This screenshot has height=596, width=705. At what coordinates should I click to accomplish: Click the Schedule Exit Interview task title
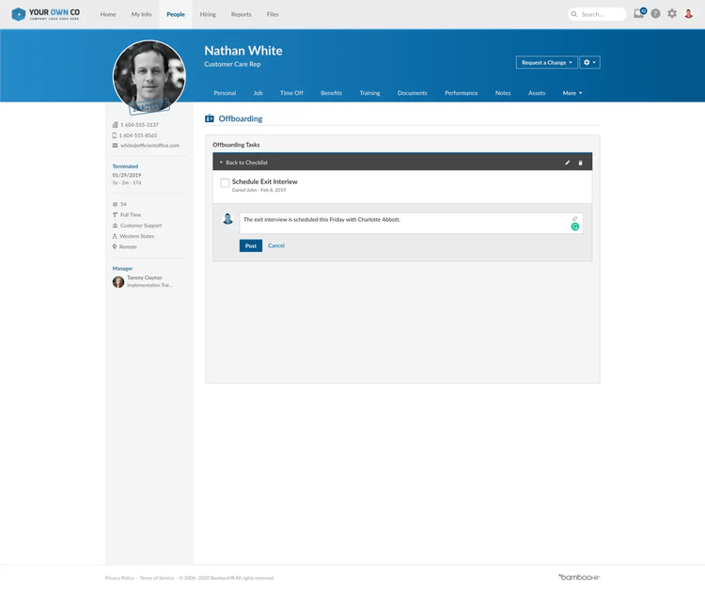[265, 181]
